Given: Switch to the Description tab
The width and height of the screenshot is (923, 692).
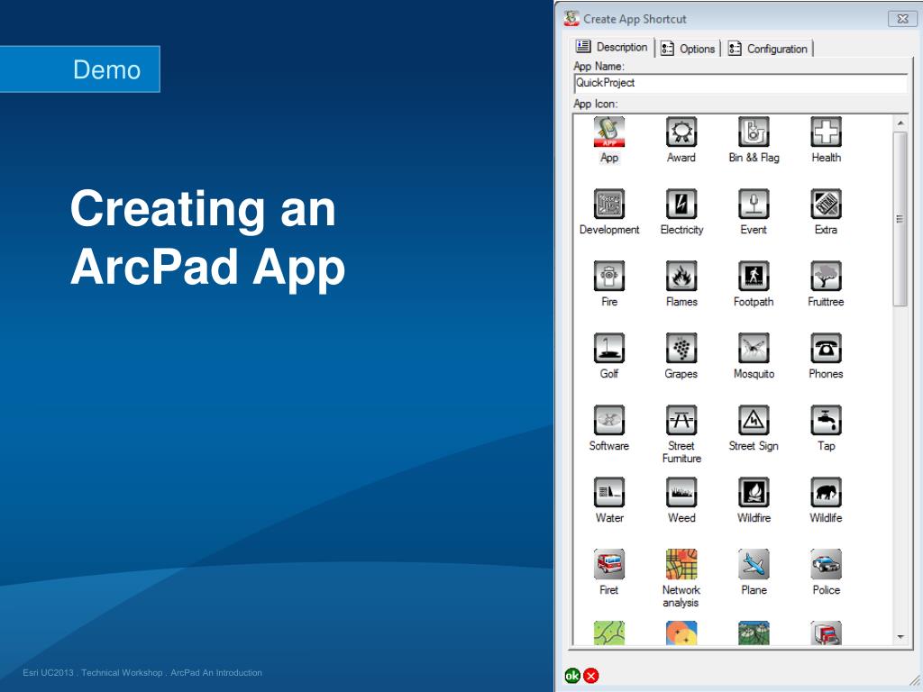Looking at the screenshot, I should click(x=612, y=47).
